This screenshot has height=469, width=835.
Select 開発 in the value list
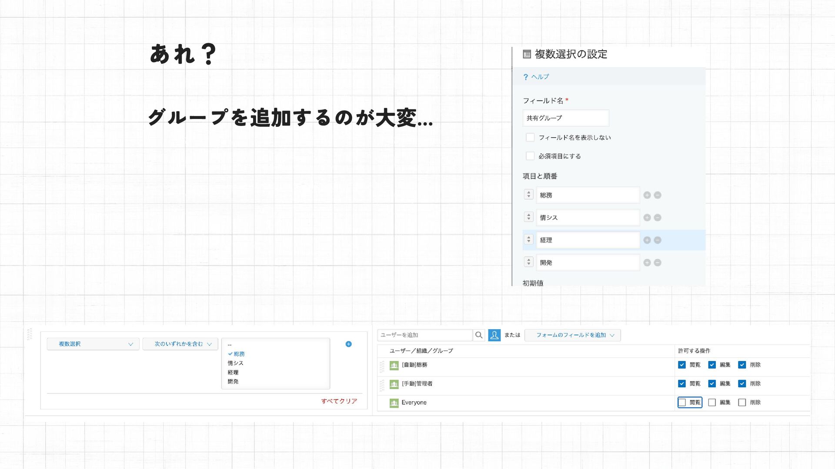point(233,382)
